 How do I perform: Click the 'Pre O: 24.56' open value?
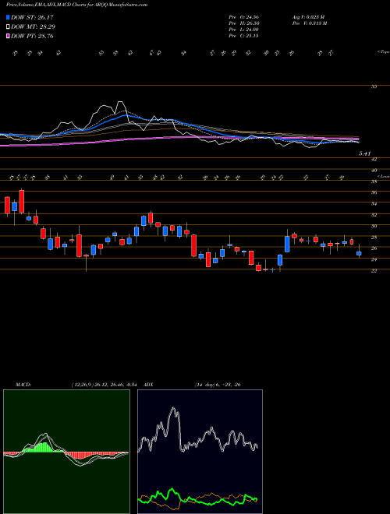coord(244,17)
